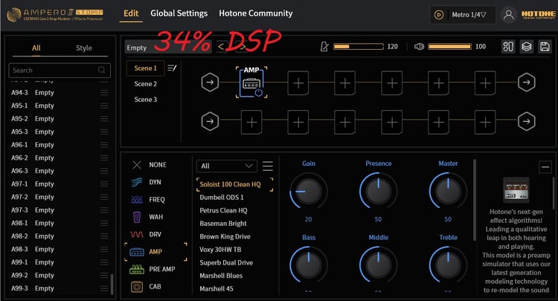Select Marshell Blues amp model

pyautogui.click(x=221, y=276)
